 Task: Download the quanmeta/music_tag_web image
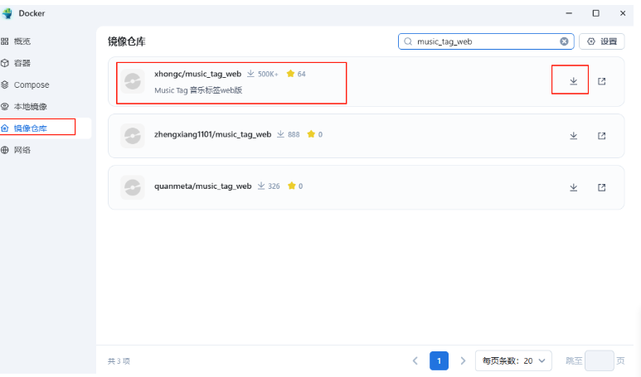[x=573, y=187]
